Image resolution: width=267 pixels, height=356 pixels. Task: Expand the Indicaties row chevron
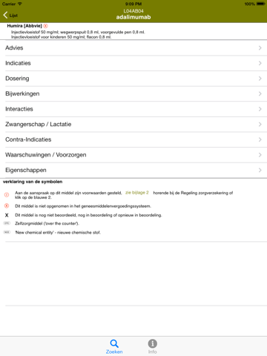pyautogui.click(x=260, y=63)
